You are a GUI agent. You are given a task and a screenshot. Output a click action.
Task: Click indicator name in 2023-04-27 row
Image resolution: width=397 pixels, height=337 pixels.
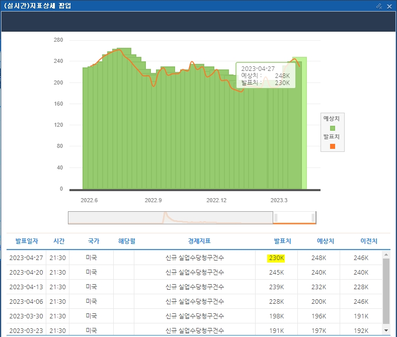pos(195,258)
